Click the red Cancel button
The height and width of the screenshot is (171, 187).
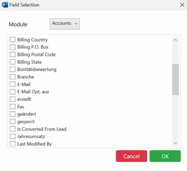[x=131, y=156]
